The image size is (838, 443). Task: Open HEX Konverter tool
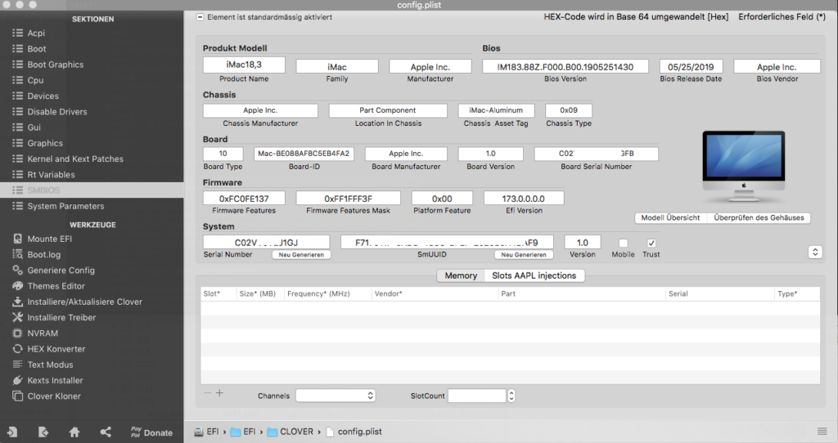pyautogui.click(x=92, y=349)
